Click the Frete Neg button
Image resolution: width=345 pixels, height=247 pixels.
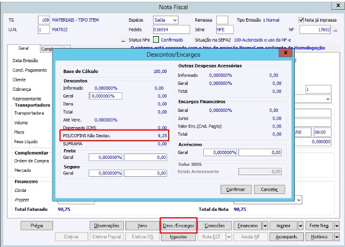click(319, 226)
